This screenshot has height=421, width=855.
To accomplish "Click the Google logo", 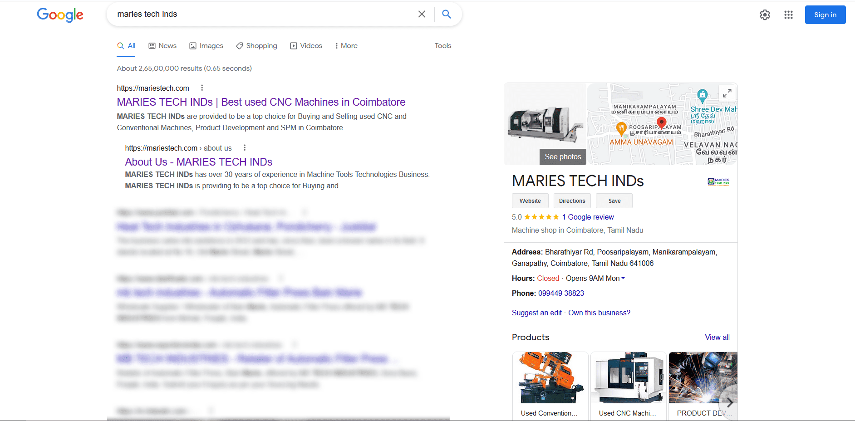I will click(x=60, y=15).
